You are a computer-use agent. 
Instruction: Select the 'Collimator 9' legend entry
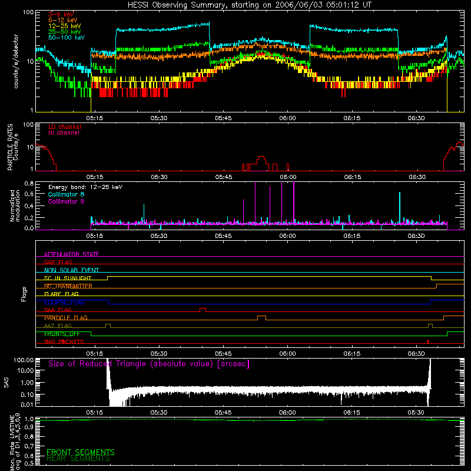pyautogui.click(x=66, y=201)
